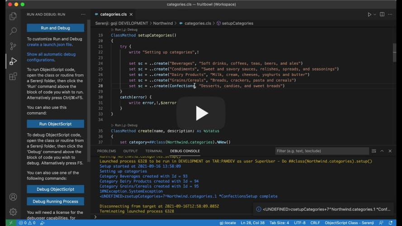Click the Terminating launched process 6328 line

pyautogui.click(x=137, y=212)
